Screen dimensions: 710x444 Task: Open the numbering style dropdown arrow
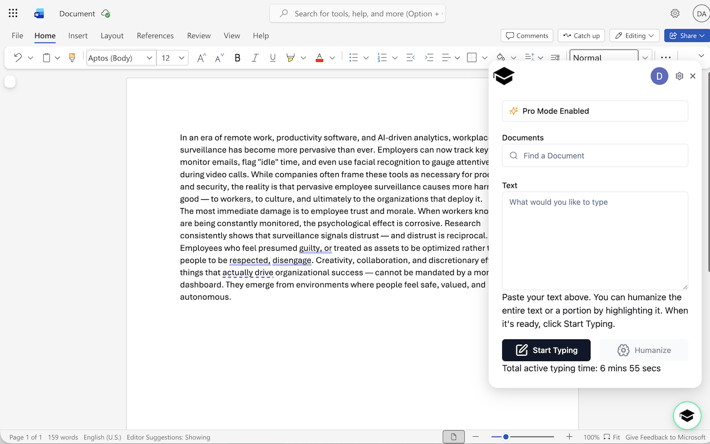(x=395, y=58)
